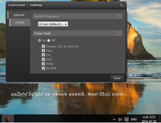This screenshot has width=161, height=123.
Task: Close settings with the X button
Action: tap(122, 5)
